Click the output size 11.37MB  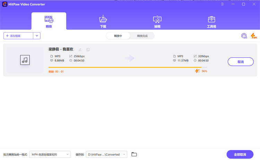(x=183, y=61)
